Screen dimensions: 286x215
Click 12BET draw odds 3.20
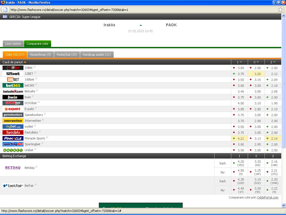pyautogui.click(x=258, y=74)
